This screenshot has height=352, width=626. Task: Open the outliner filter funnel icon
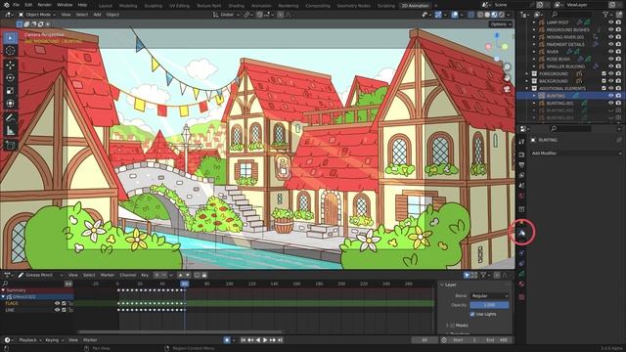[605, 15]
